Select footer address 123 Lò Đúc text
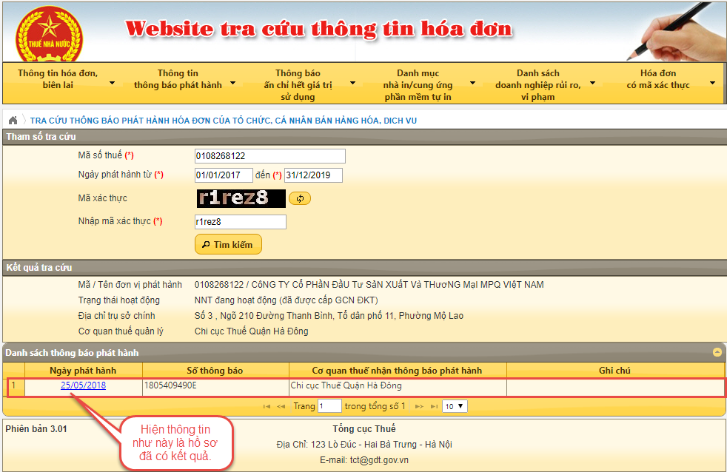Viewport: 727px width, 472px height. 364,445
